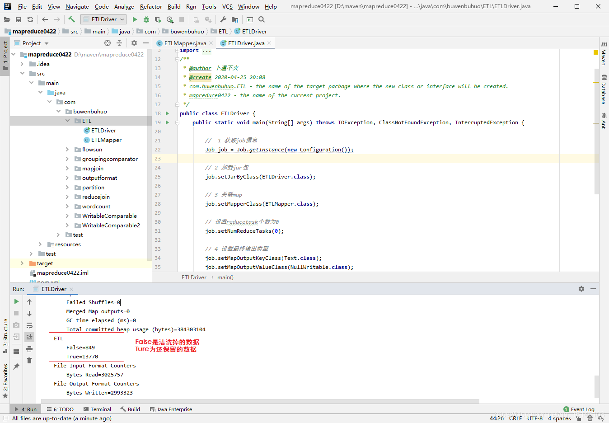The image size is (609, 423).
Task: Open the Navigate menu
Action: (x=77, y=6)
